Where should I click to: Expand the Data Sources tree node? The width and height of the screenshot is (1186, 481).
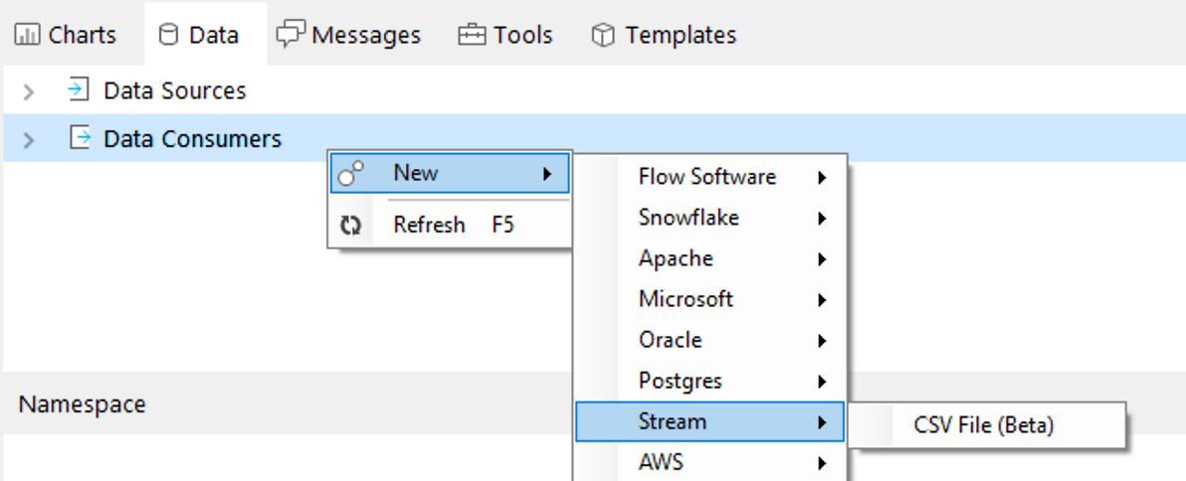29,92
